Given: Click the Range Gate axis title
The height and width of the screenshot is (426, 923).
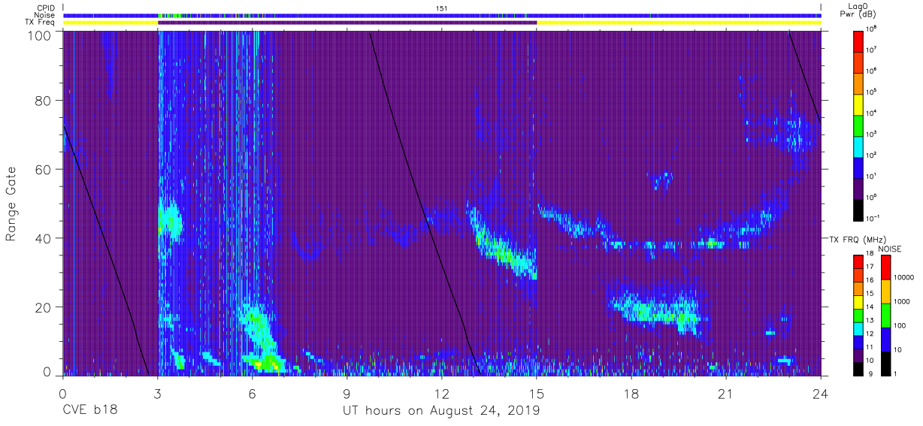Looking at the screenshot, I should click(x=11, y=204).
